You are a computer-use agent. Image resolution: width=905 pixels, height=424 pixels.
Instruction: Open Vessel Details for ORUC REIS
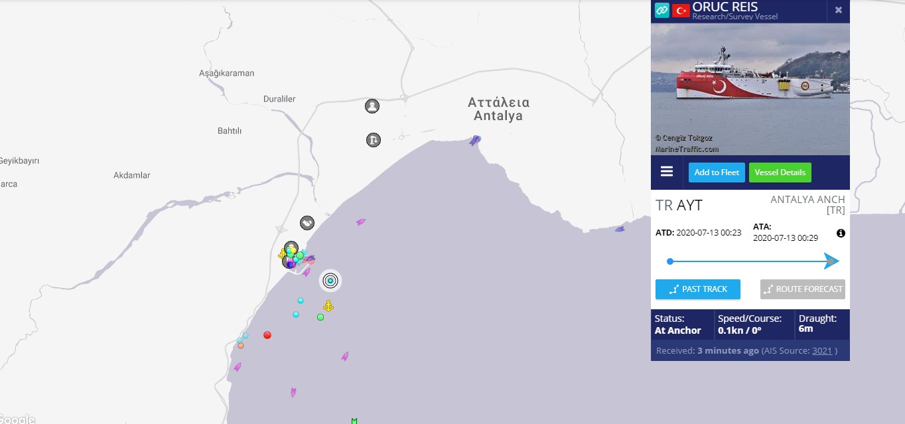click(780, 173)
